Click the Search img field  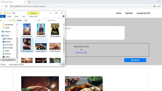(53, 20)
